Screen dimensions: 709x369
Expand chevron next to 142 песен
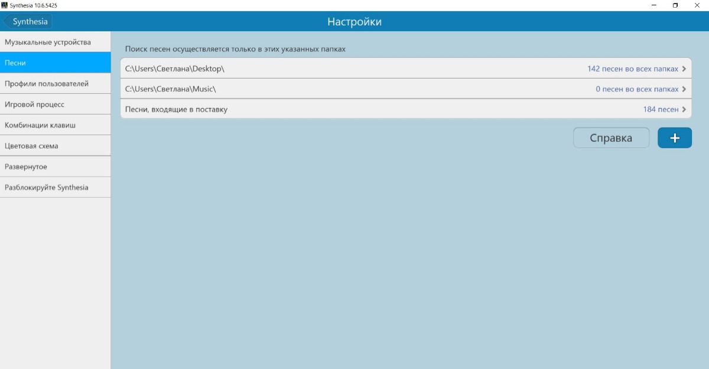pyautogui.click(x=684, y=68)
